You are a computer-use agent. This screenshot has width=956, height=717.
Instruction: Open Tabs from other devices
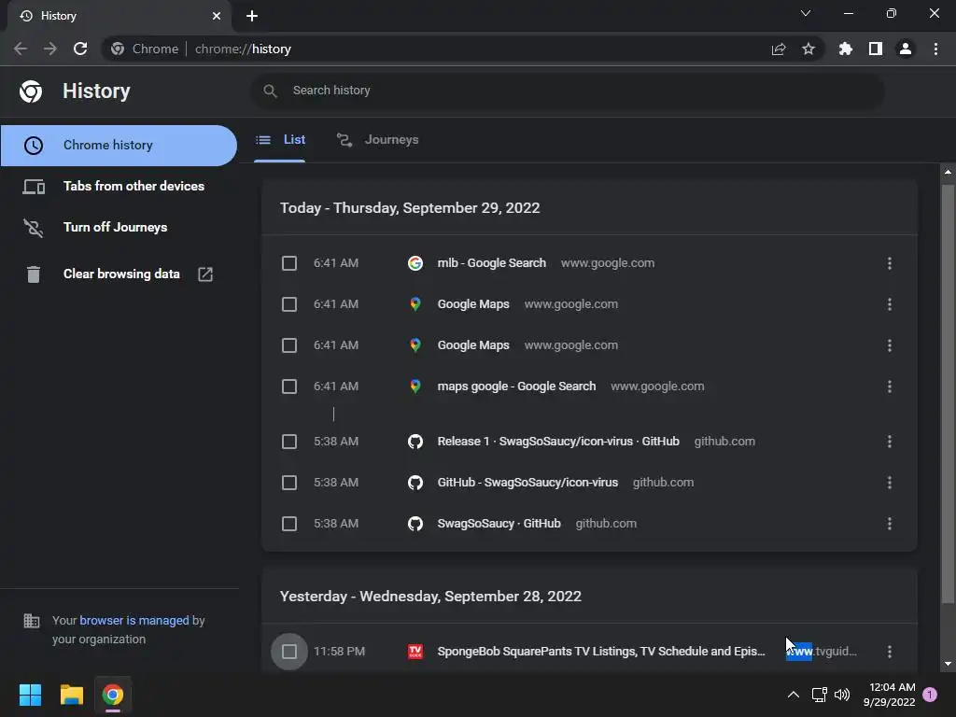pos(119,186)
